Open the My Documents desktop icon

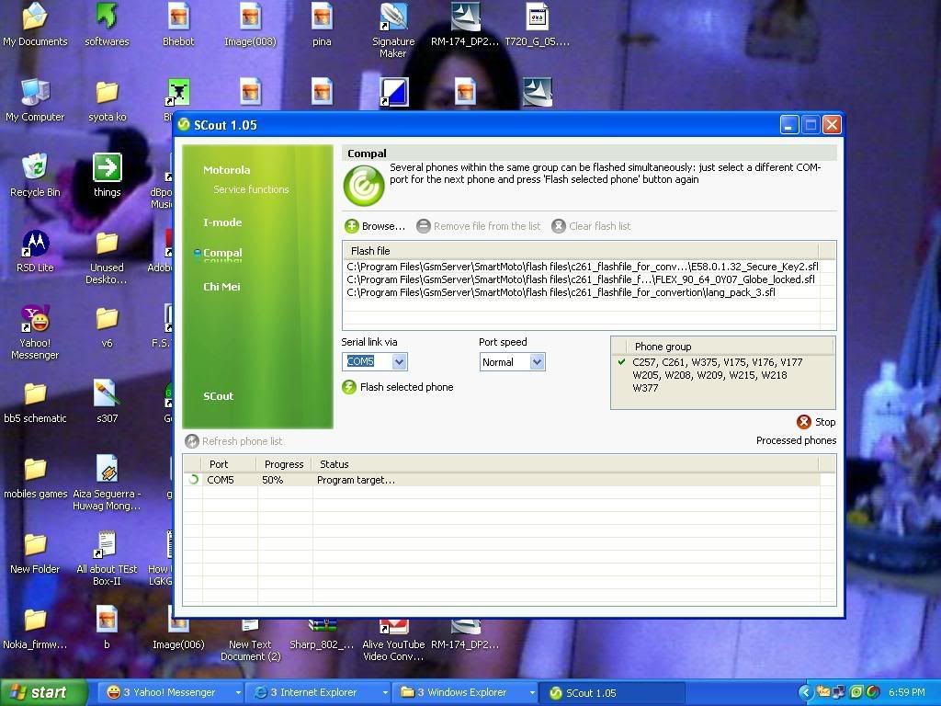pos(35,25)
